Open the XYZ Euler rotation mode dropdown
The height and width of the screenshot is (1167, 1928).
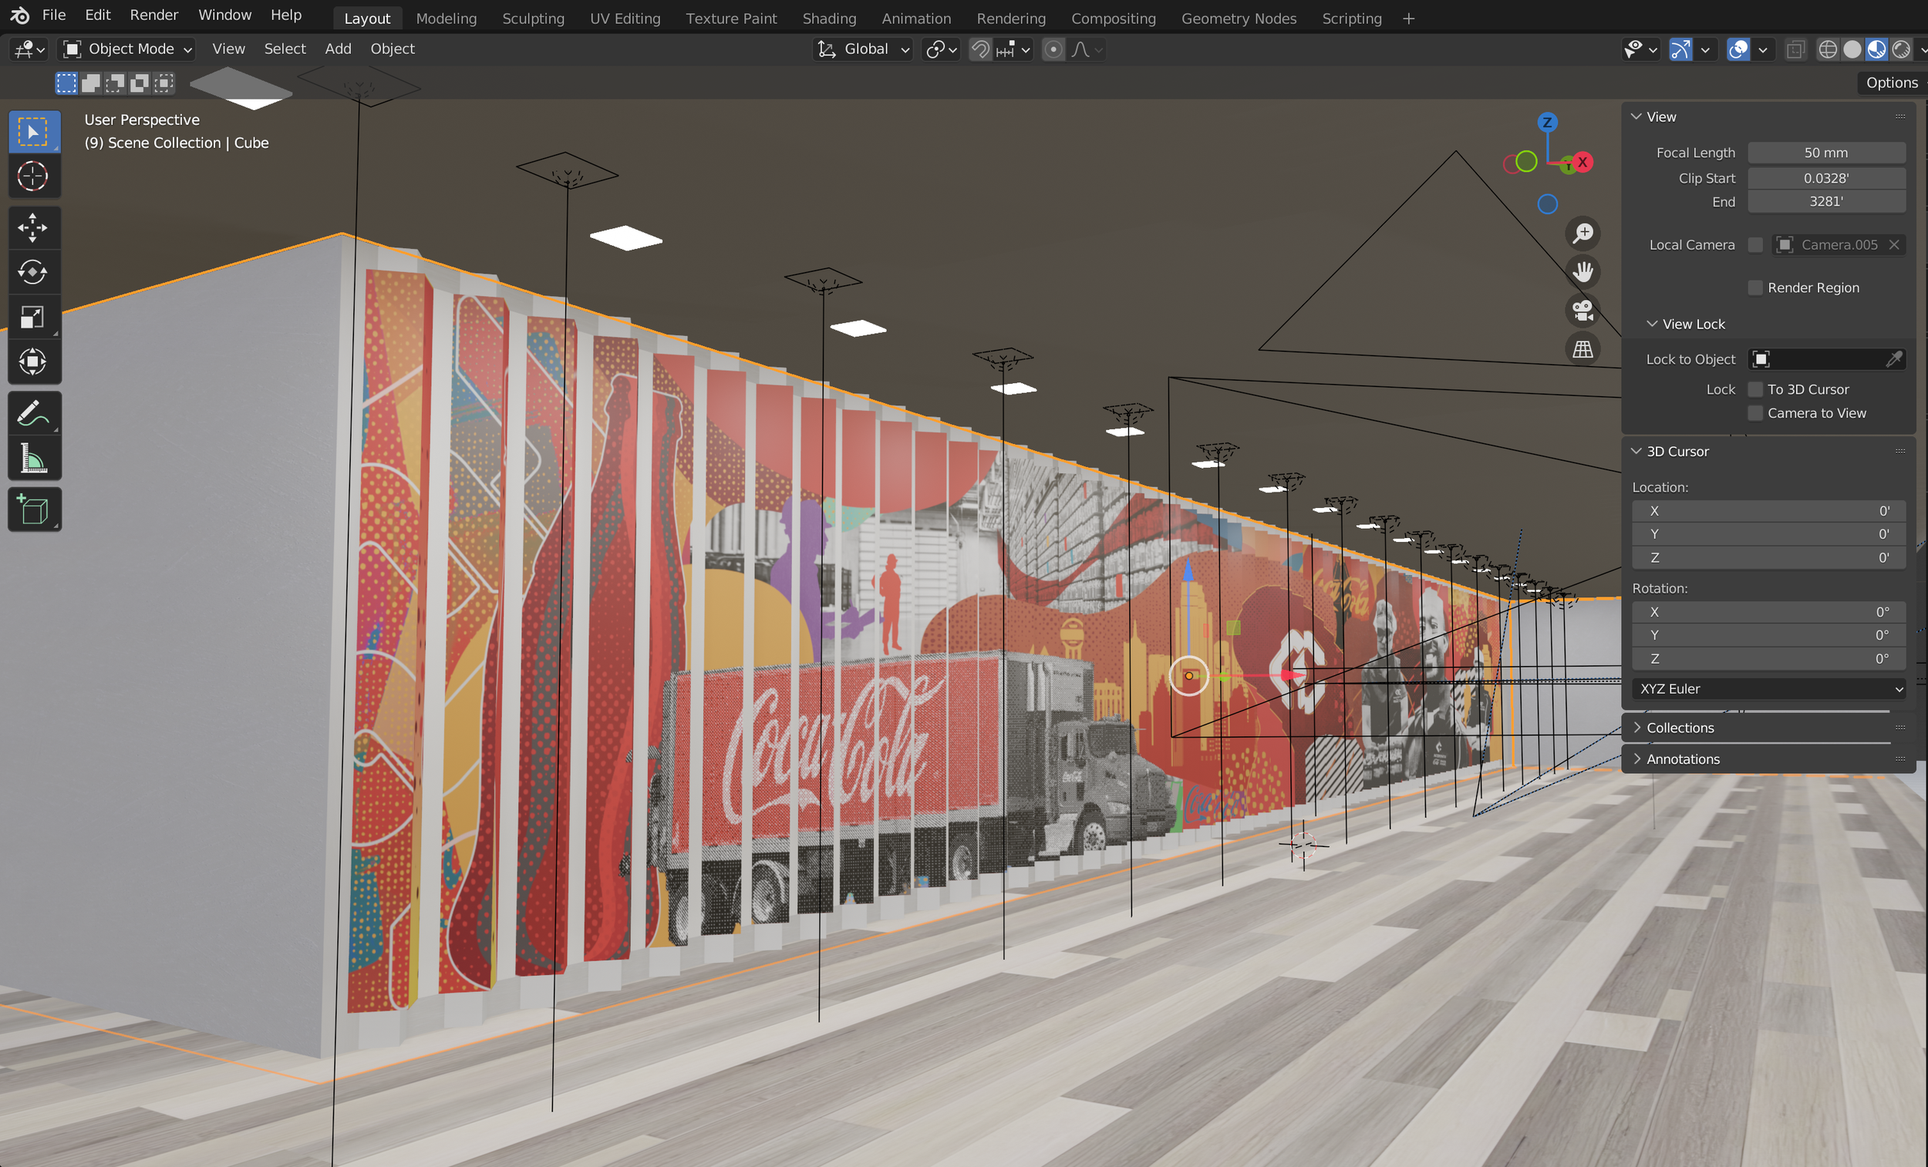[1769, 689]
